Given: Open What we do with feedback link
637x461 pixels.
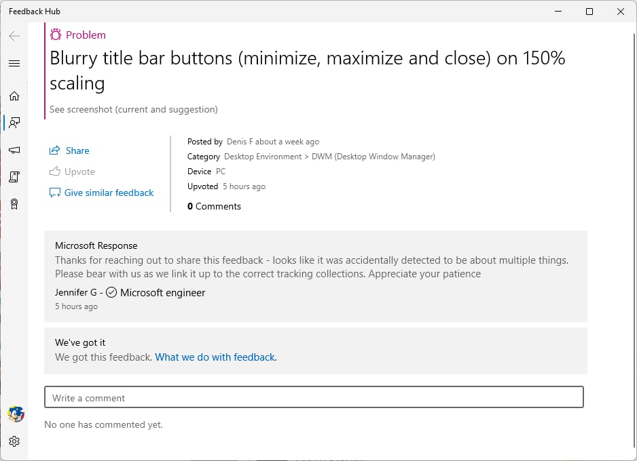Looking at the screenshot, I should pyautogui.click(x=216, y=357).
